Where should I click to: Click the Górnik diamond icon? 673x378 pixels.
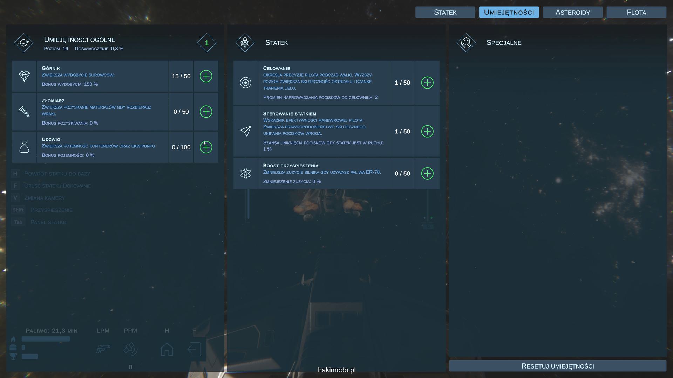(24, 76)
